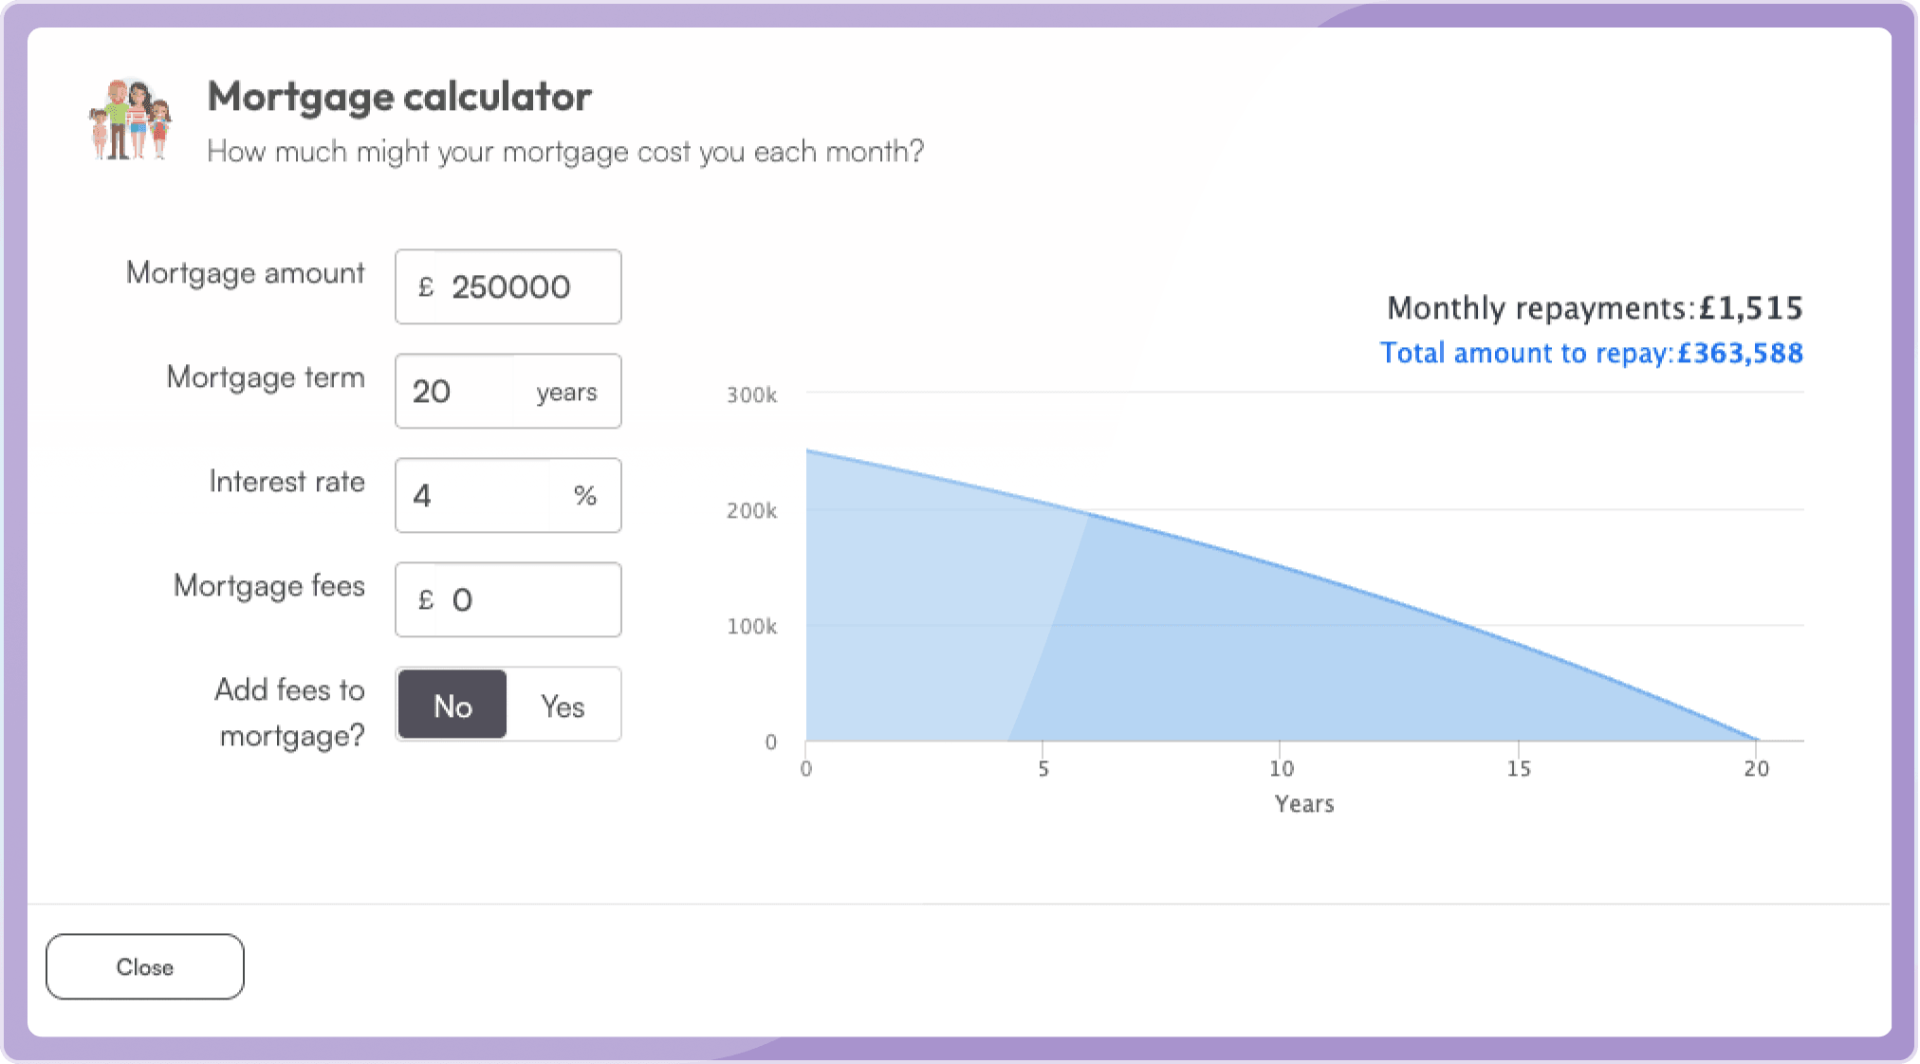Click the years suffix in Mortgage term

pos(566,393)
